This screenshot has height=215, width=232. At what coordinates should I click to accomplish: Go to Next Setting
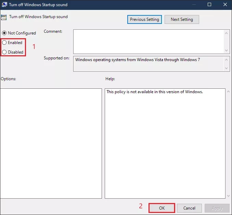(182, 19)
